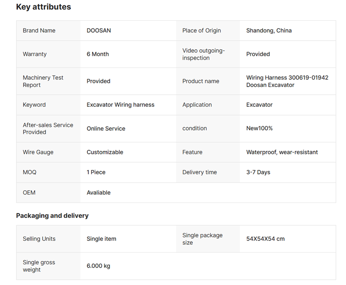This screenshot has width=346, height=285.
Task: Click the 6 Month warranty value
Action: click(98, 54)
